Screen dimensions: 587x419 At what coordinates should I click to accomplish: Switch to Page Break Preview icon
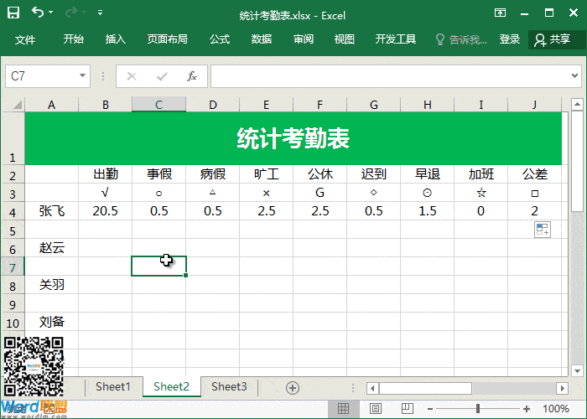coord(407,409)
